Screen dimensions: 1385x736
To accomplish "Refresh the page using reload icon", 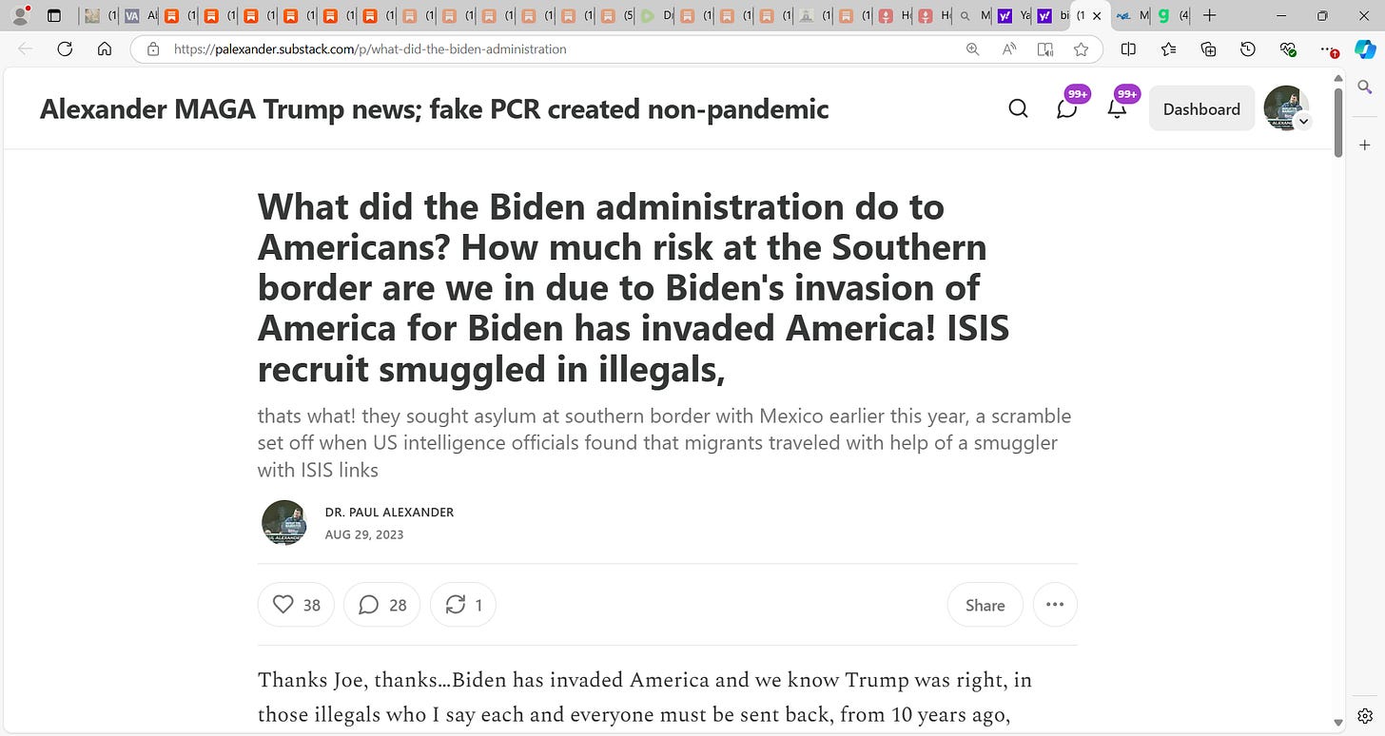I will [x=65, y=49].
